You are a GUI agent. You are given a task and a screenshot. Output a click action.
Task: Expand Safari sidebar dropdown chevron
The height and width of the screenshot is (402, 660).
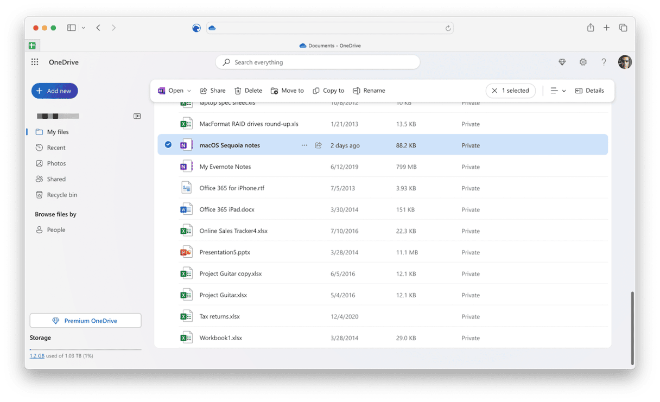click(84, 28)
